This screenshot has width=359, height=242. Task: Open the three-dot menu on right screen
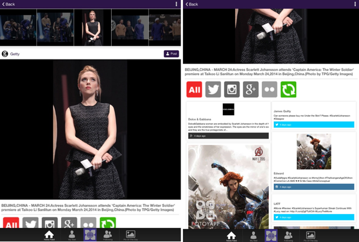click(355, 4)
